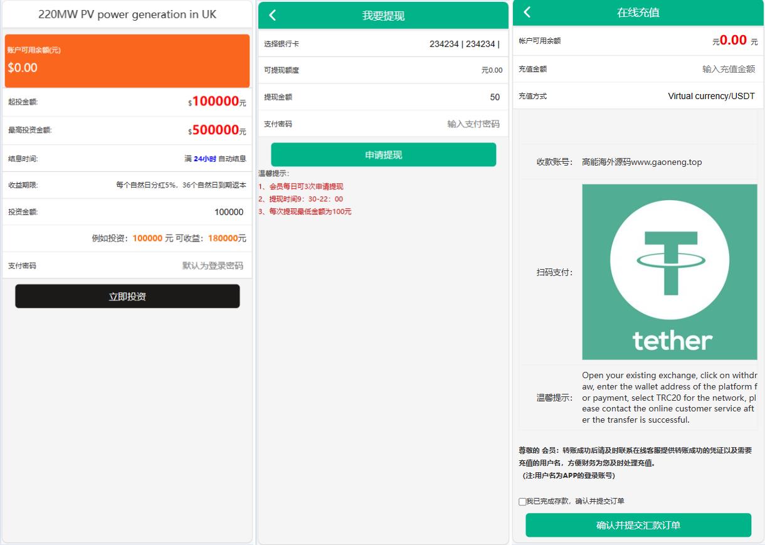This screenshot has width=765, height=545.
Task: Click the red 500000 maximum investment amount
Action: (215, 130)
